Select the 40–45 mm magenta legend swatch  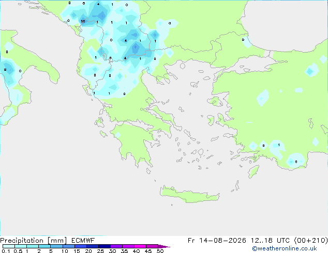(x=140, y=246)
